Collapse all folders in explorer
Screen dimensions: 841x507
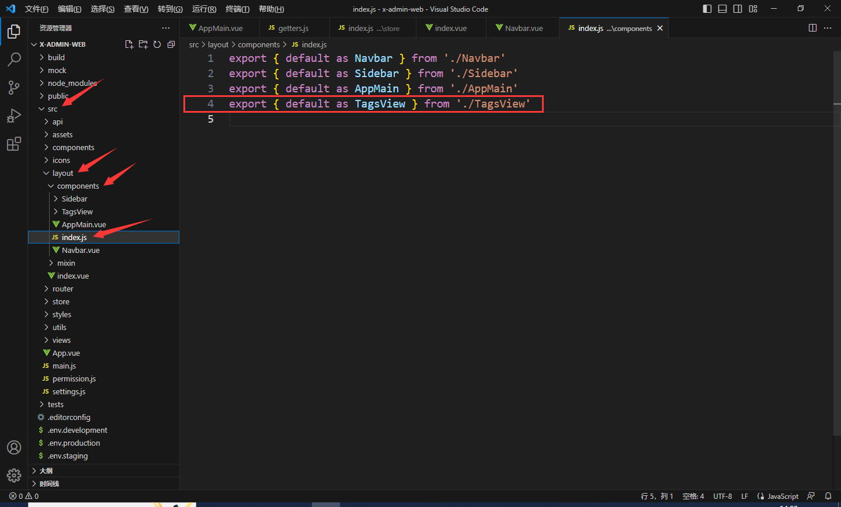click(171, 44)
